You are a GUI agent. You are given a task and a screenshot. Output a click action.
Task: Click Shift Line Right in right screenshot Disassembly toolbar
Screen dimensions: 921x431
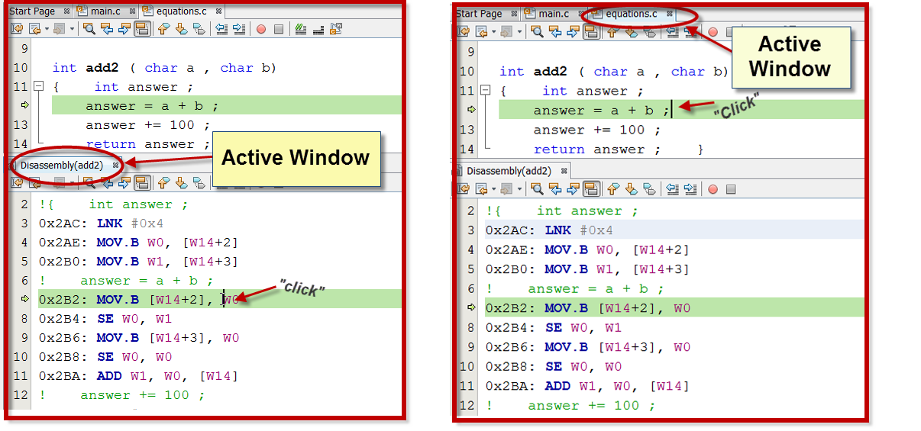[690, 188]
